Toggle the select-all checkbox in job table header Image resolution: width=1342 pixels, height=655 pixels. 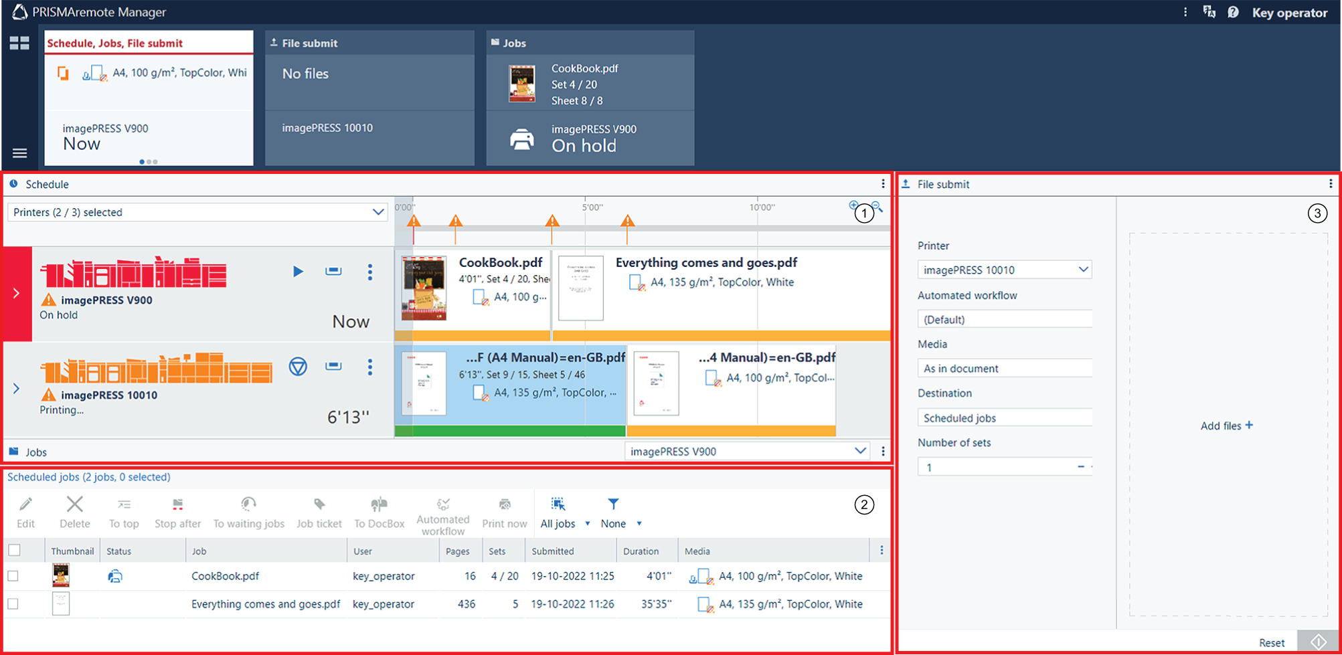[15, 550]
